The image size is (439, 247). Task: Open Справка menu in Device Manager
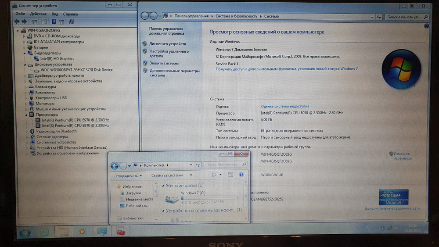point(70,14)
